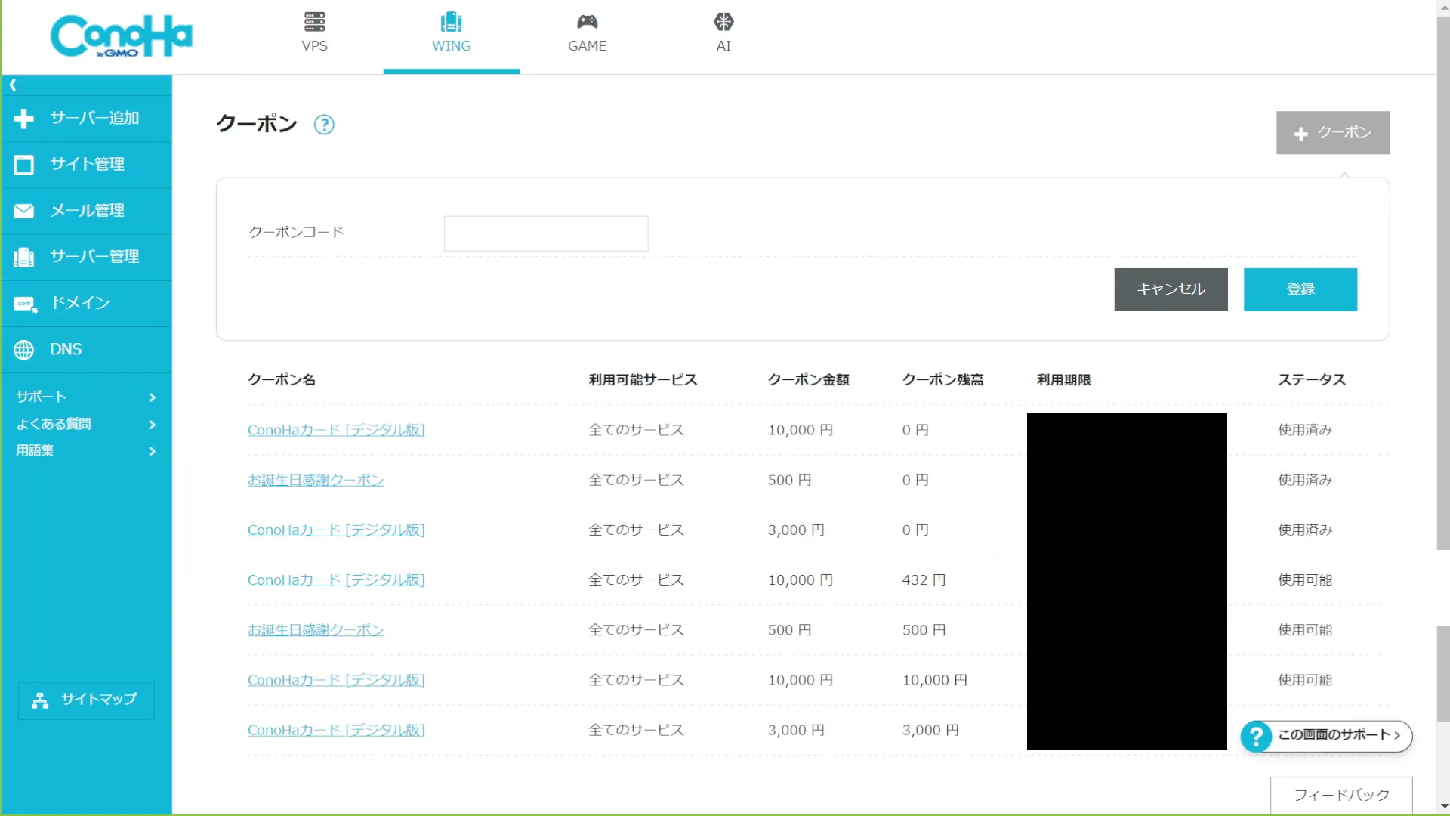Click the クーポン金額 column header

[x=808, y=379]
